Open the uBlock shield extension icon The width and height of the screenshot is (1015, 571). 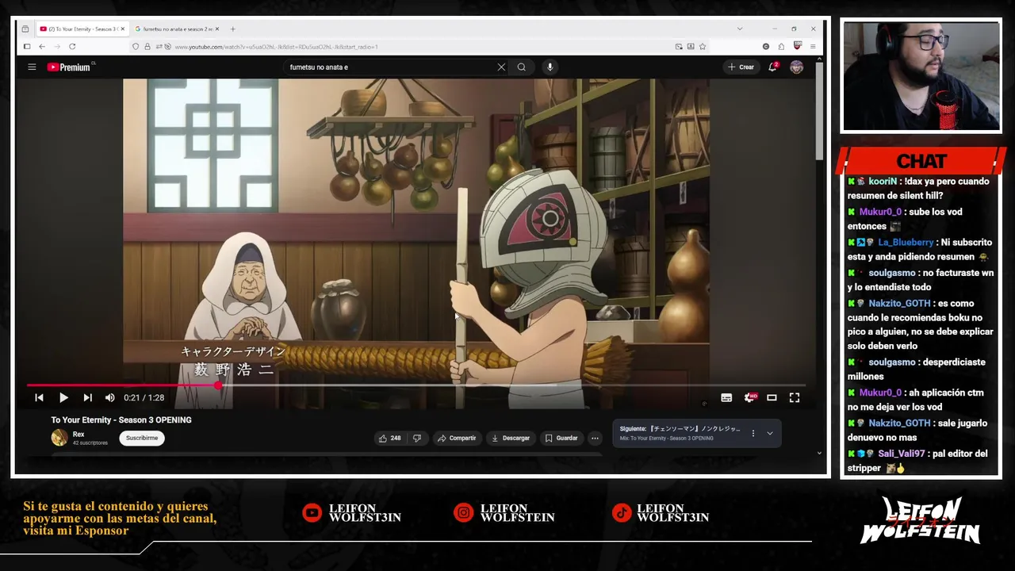tap(797, 47)
